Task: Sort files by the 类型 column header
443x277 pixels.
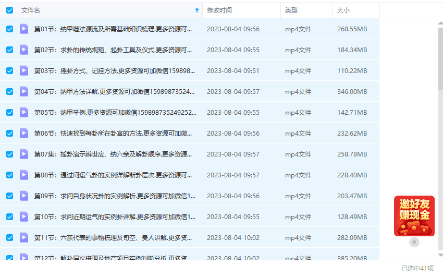Action: pos(291,10)
